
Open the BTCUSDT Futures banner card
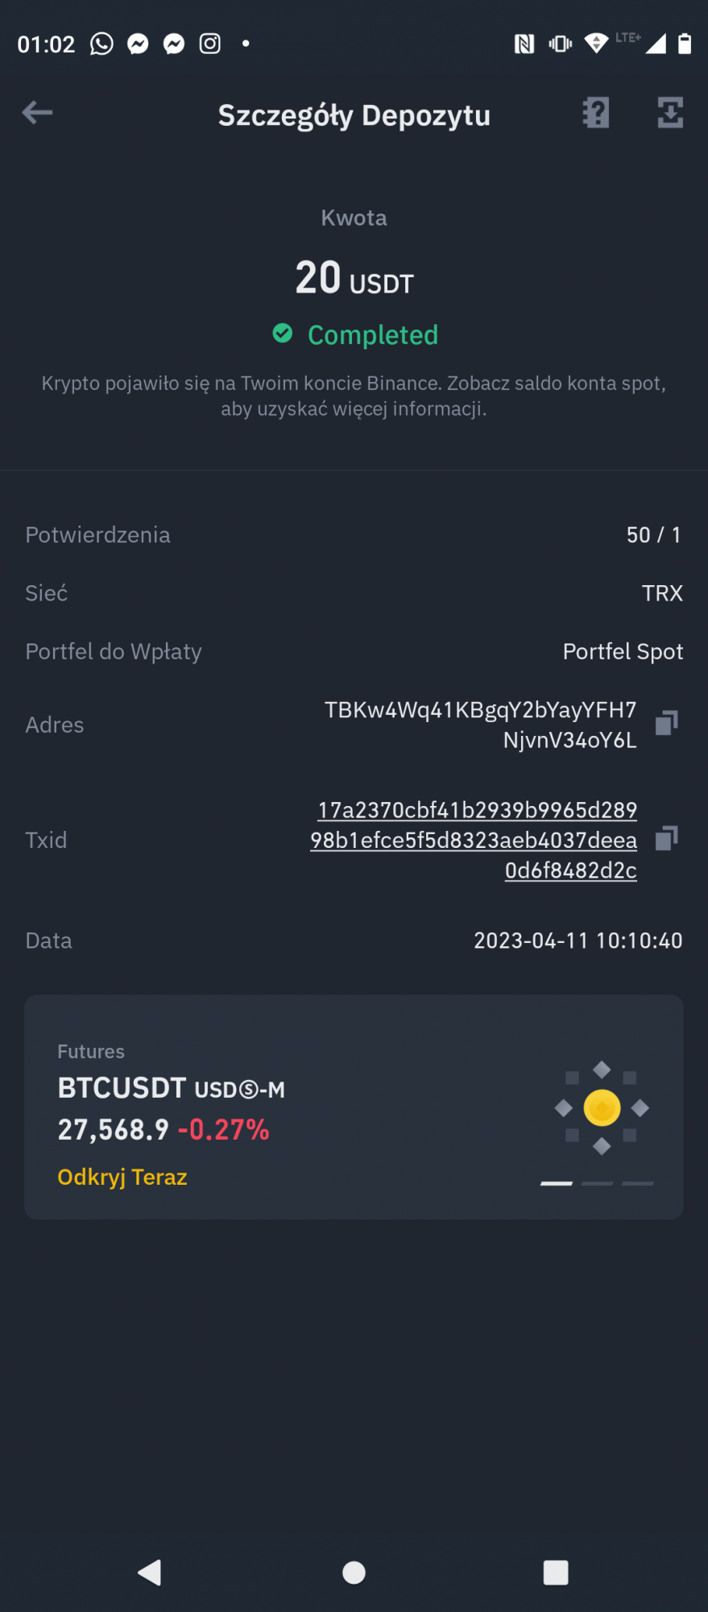(354, 1106)
